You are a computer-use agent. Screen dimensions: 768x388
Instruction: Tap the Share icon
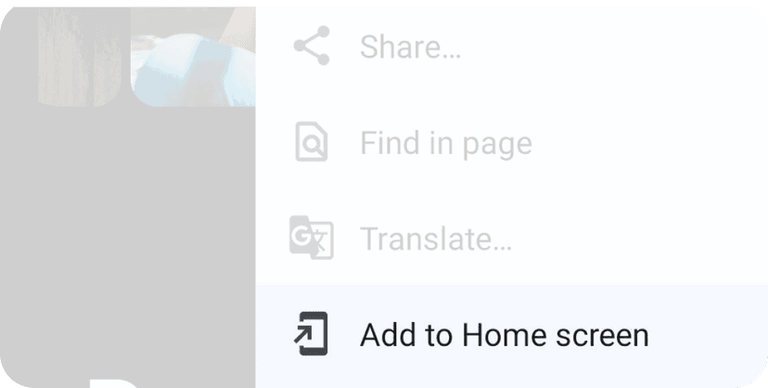(x=312, y=45)
